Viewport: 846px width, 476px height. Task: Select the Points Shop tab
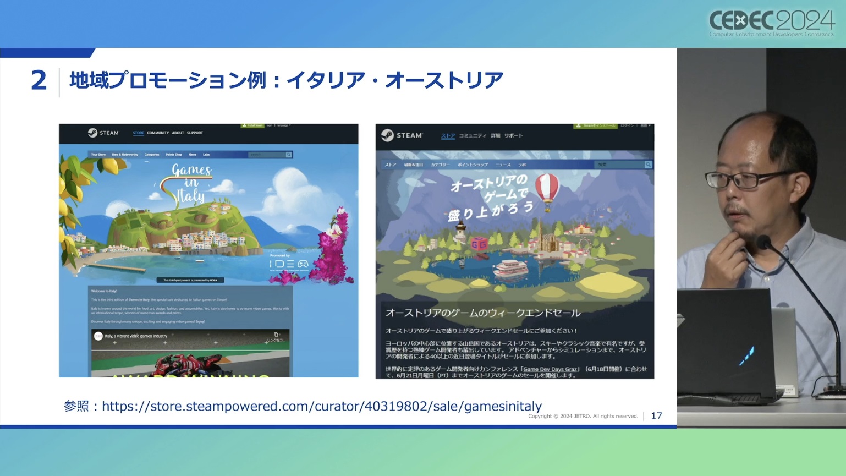(174, 155)
